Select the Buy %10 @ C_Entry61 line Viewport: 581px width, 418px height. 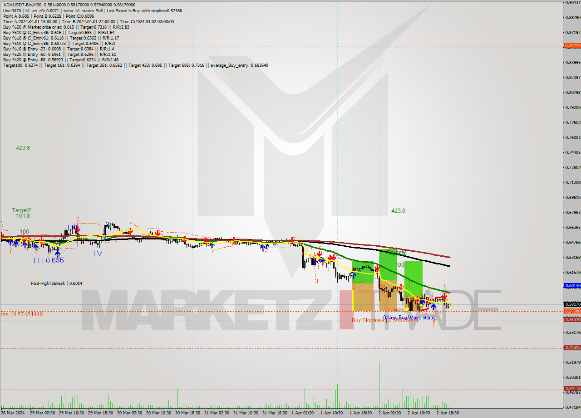pos(61,38)
